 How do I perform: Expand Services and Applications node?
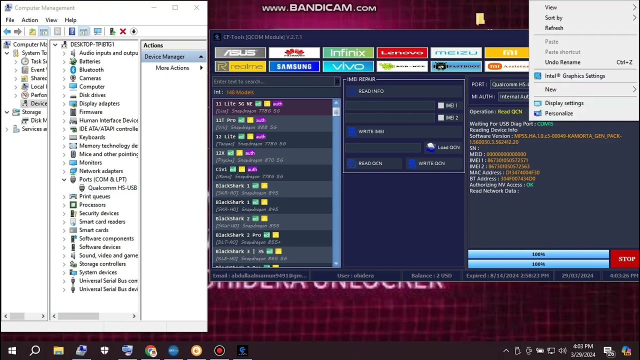7,129
